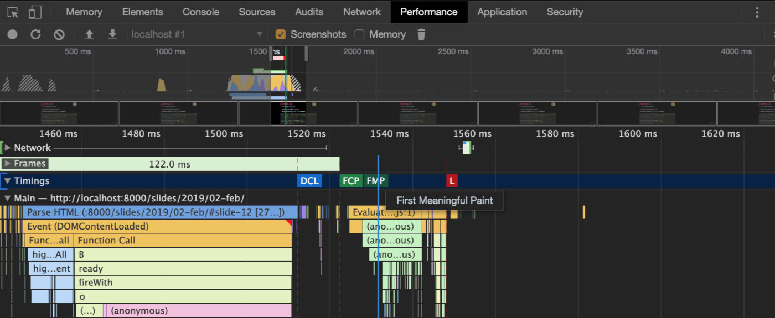Select the (...) flame bar
Viewport: 775px width, 318px height.
click(x=89, y=311)
